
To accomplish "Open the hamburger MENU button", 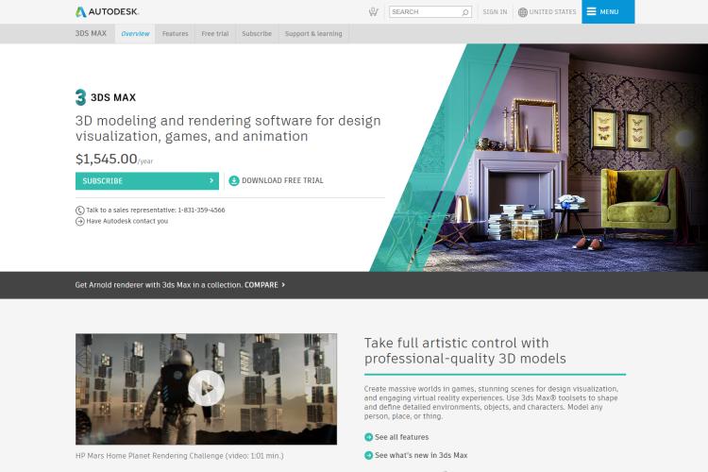I will [608, 11].
